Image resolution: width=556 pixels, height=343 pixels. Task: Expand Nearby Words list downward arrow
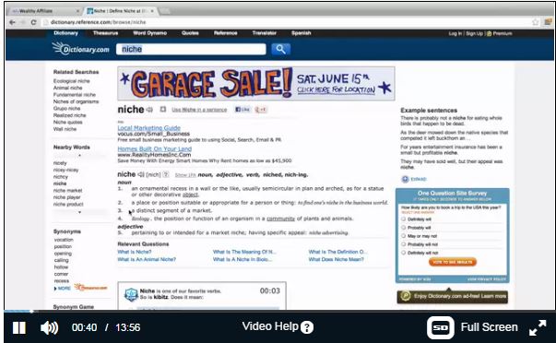click(80, 212)
